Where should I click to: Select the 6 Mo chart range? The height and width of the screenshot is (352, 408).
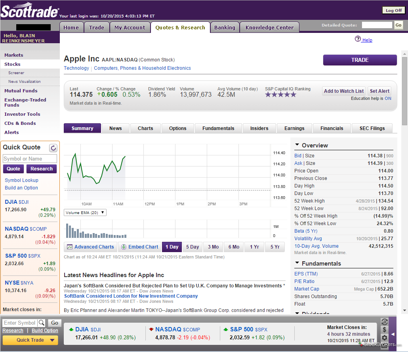point(234,247)
